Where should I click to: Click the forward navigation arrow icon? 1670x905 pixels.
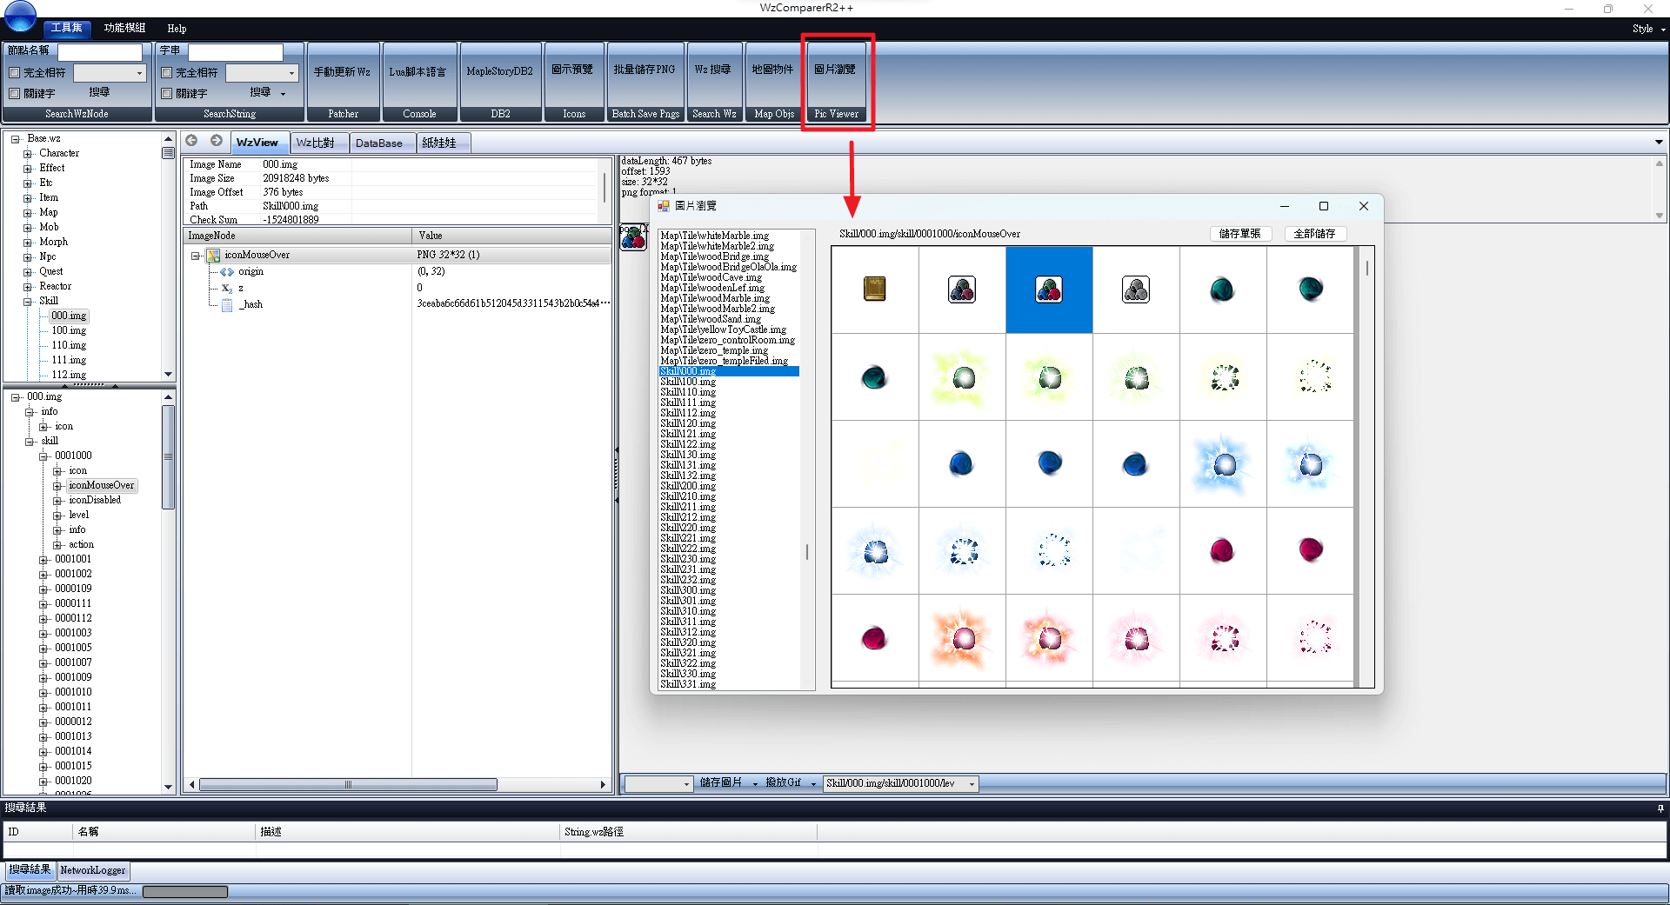point(217,141)
